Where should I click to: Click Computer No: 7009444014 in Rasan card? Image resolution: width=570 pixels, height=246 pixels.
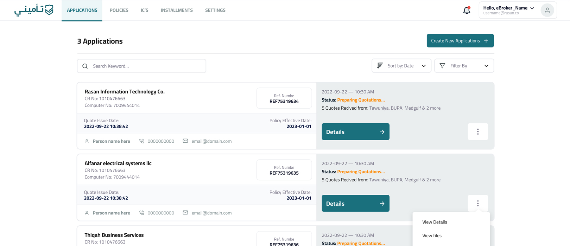(112, 105)
